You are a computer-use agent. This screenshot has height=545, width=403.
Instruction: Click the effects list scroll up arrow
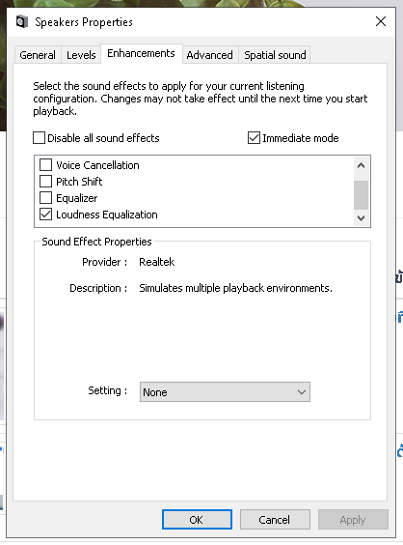pyautogui.click(x=361, y=166)
